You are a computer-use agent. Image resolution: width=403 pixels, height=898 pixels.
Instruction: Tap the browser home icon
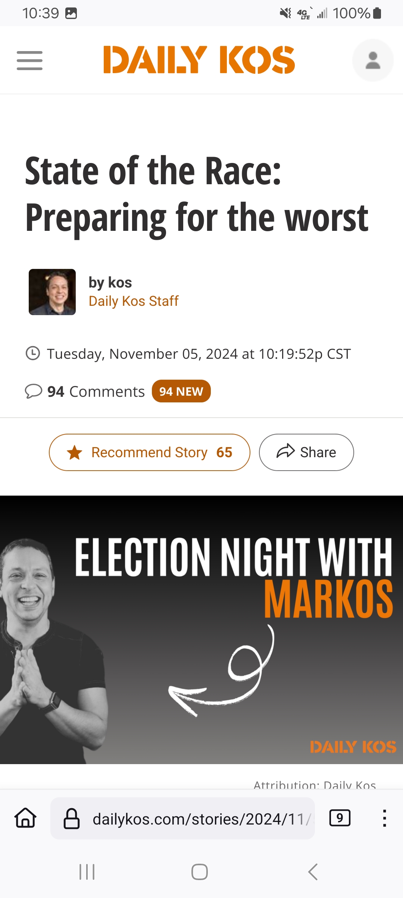[25, 818]
